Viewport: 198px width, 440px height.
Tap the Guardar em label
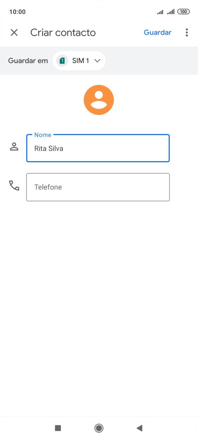click(28, 61)
